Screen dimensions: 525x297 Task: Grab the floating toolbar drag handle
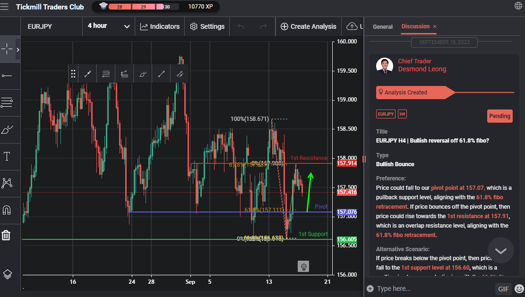pos(73,74)
